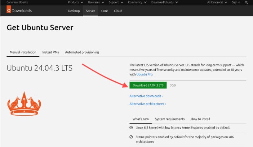Open the Alternative downloads link

pos(146,96)
